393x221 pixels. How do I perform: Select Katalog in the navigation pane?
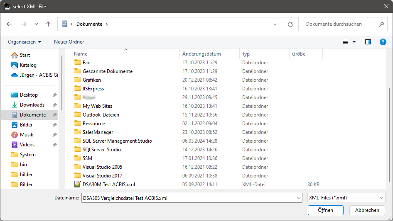point(24,65)
